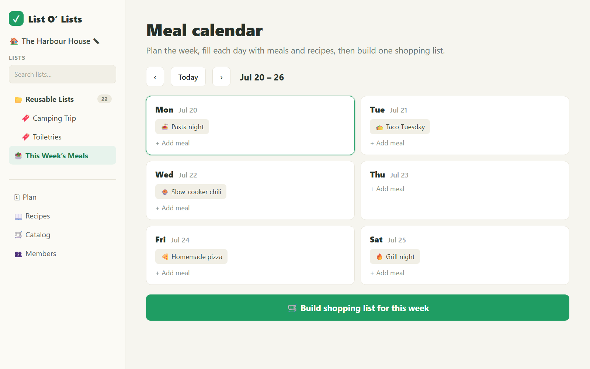The image size is (590, 369).
Task: Focus the Search lists field
Action: click(x=62, y=74)
